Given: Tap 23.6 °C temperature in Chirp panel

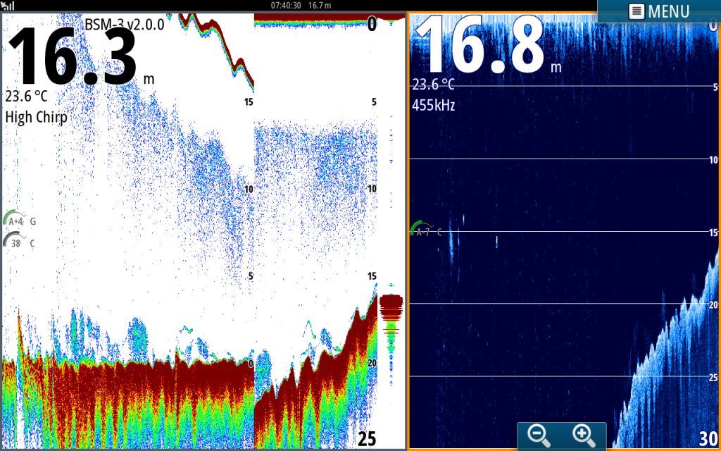Looking at the screenshot, I should pyautogui.click(x=26, y=96).
